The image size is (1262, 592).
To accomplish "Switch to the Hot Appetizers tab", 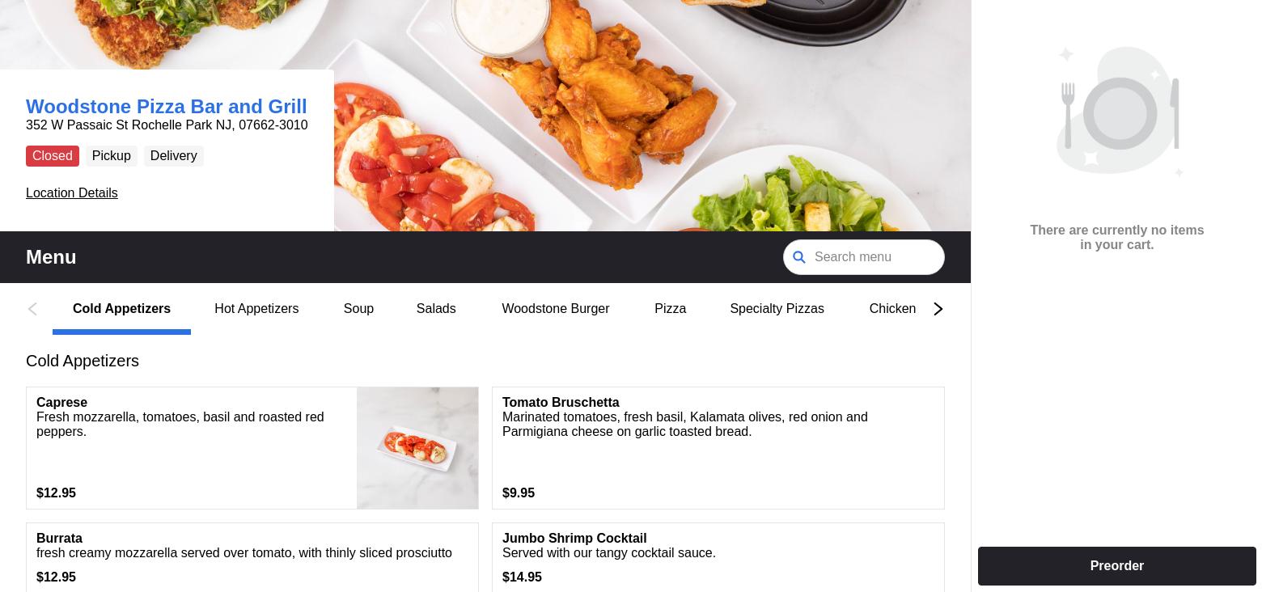I will [x=256, y=309].
